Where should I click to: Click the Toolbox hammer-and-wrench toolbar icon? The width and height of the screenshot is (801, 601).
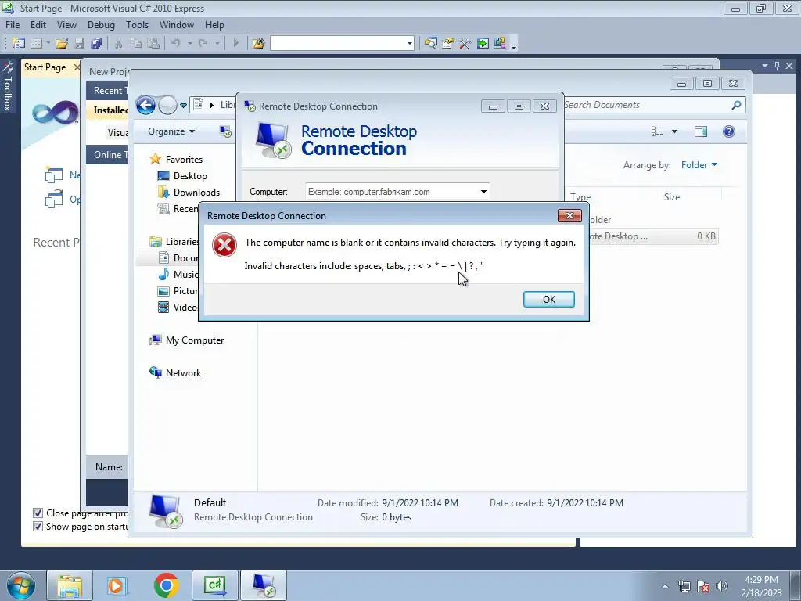(x=465, y=44)
